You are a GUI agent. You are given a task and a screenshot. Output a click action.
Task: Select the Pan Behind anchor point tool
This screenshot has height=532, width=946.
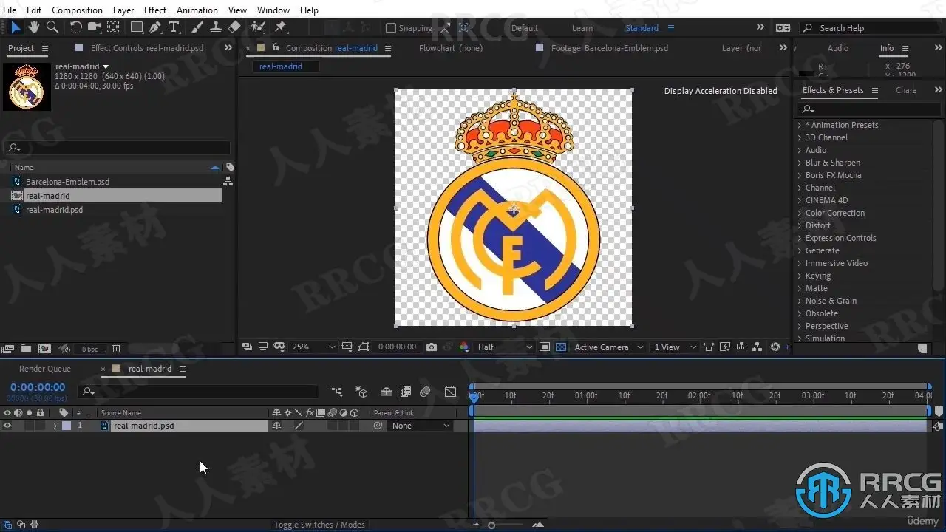113,27
